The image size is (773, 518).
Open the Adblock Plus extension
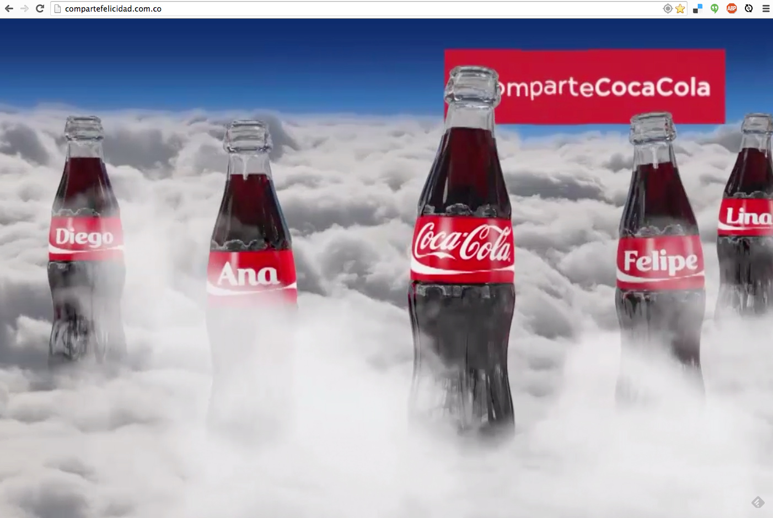tap(732, 8)
